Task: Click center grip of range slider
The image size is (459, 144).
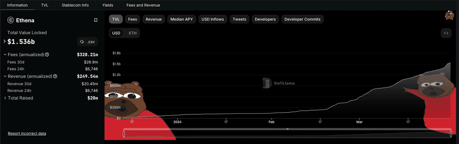Action: (287, 129)
